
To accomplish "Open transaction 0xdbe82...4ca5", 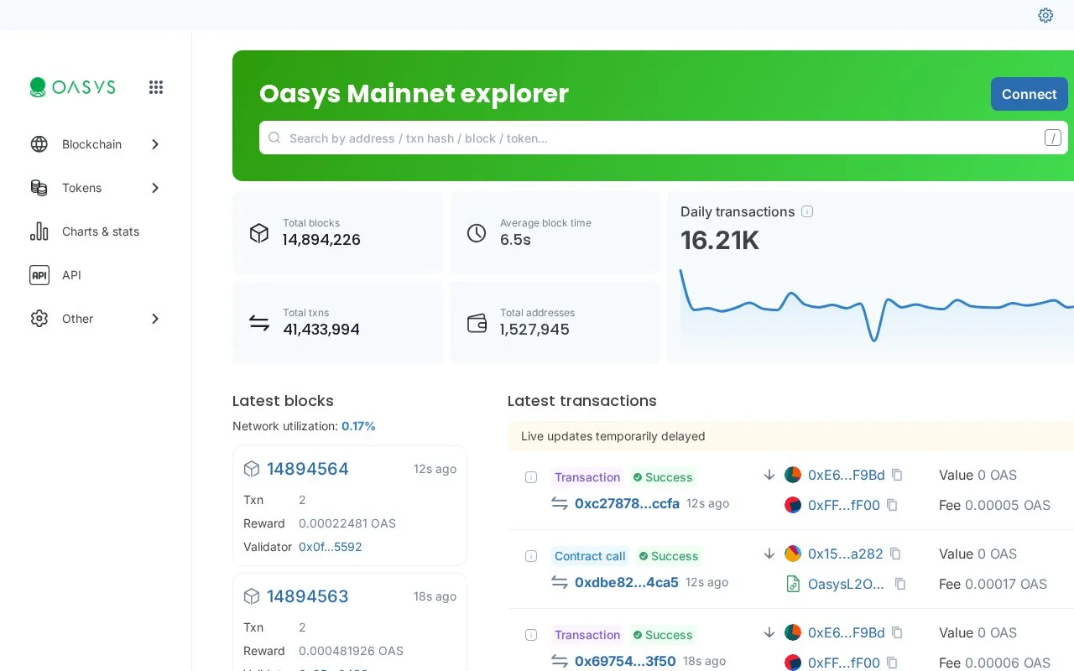I will point(627,582).
